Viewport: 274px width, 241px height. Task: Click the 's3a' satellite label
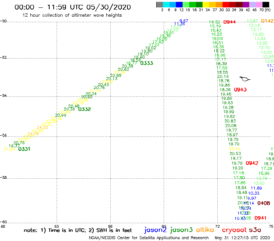click(x=255, y=230)
